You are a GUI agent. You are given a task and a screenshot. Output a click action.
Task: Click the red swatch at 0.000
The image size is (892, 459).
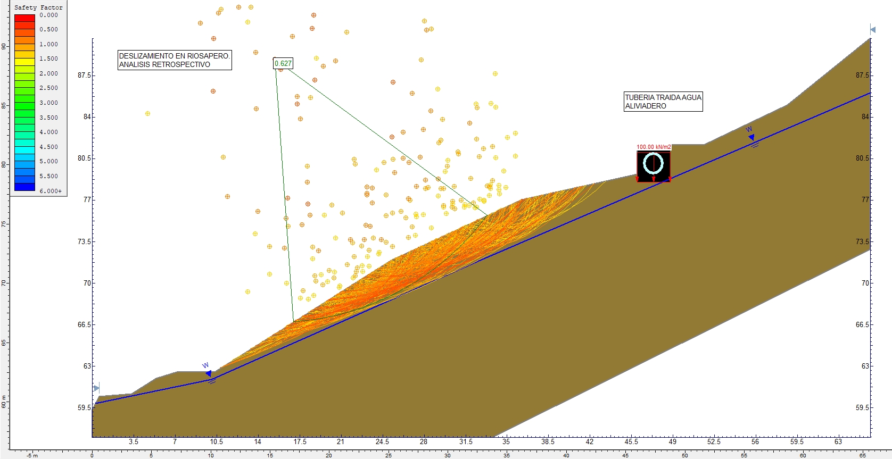pos(24,18)
